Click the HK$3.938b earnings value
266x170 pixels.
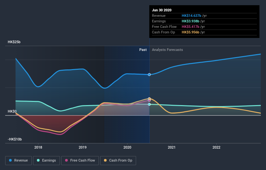point(191,21)
